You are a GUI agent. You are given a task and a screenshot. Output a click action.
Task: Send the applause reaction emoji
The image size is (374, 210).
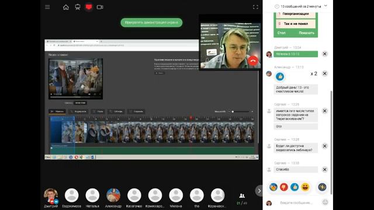point(273,187)
